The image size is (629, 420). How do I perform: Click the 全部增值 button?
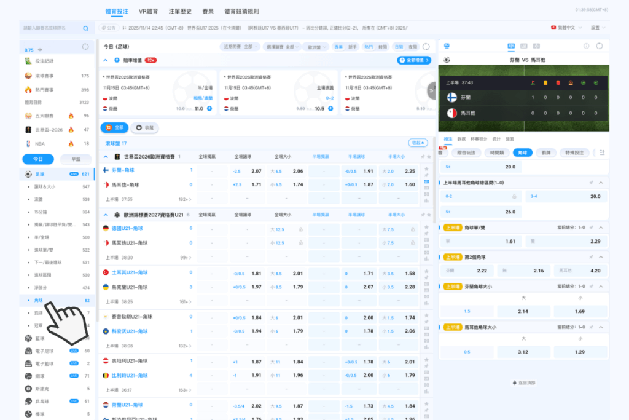[x=414, y=60]
